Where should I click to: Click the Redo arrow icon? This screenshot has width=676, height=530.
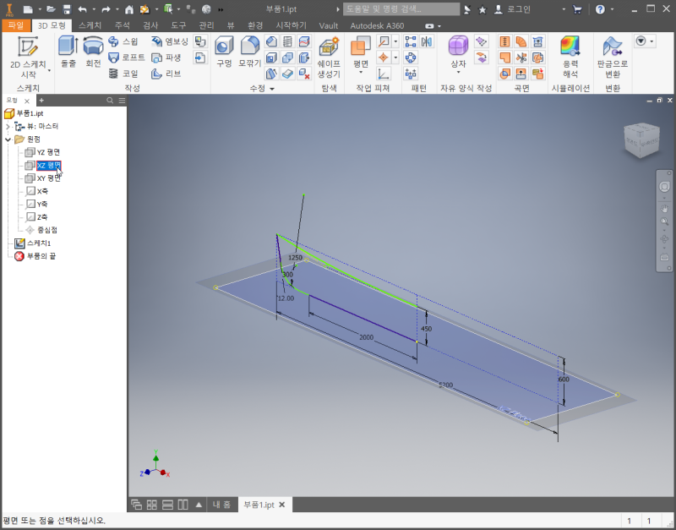point(106,9)
